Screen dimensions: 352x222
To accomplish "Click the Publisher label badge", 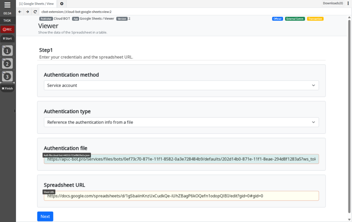I will 46,19.
